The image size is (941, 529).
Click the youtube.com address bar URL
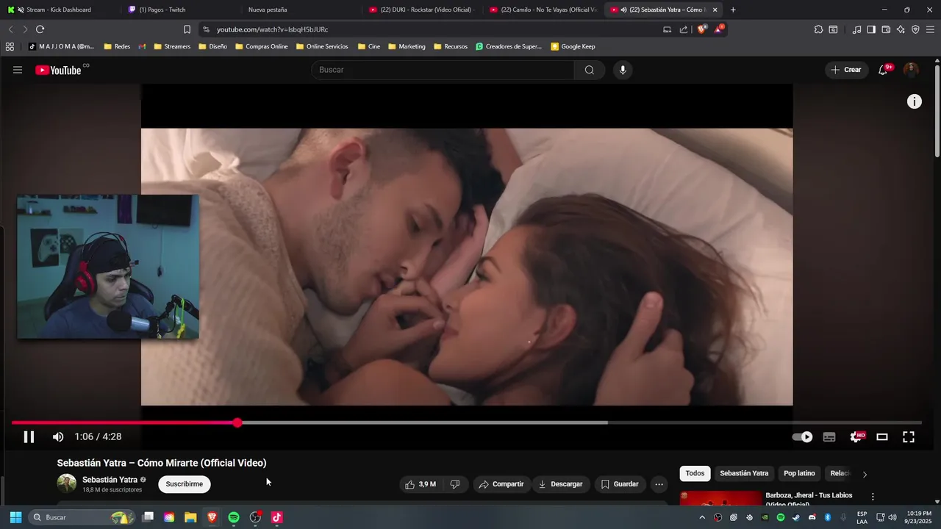tap(272, 29)
